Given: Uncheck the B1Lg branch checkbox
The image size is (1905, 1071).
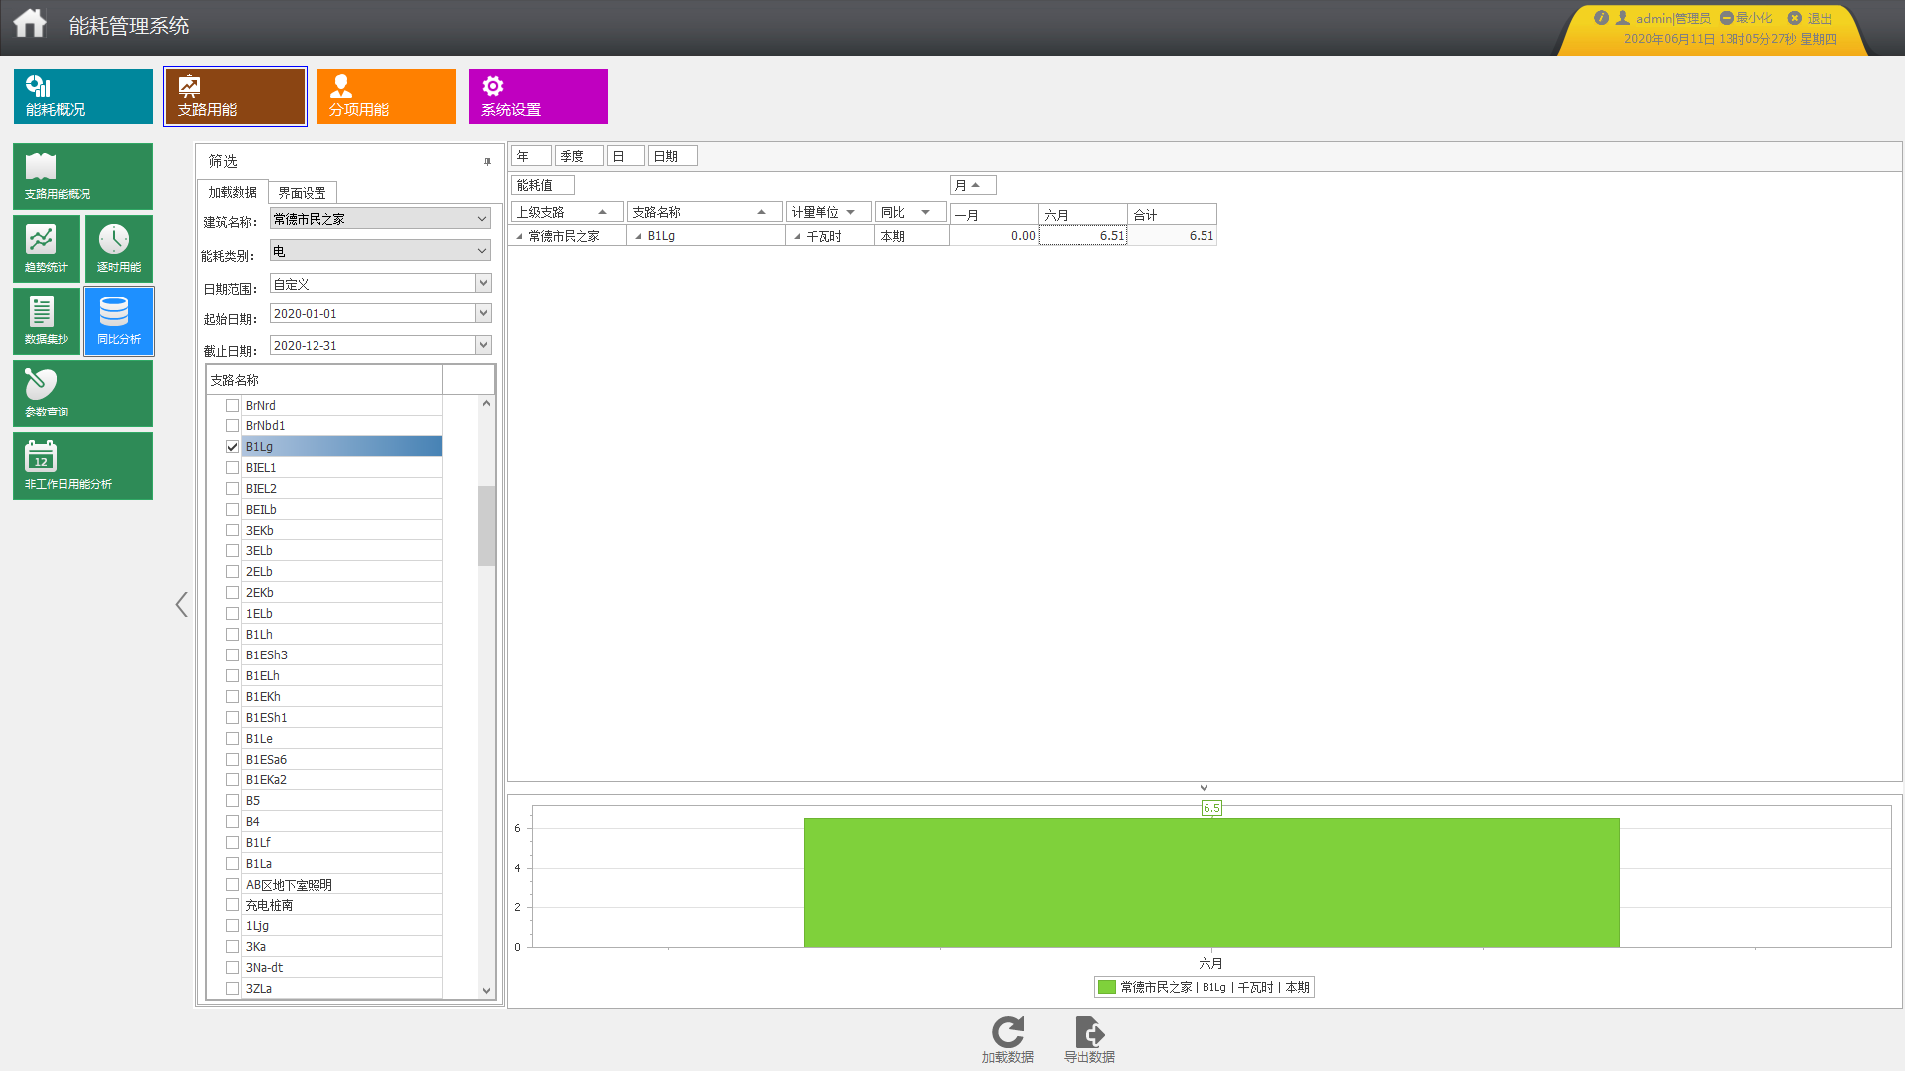Looking at the screenshot, I should [232, 447].
